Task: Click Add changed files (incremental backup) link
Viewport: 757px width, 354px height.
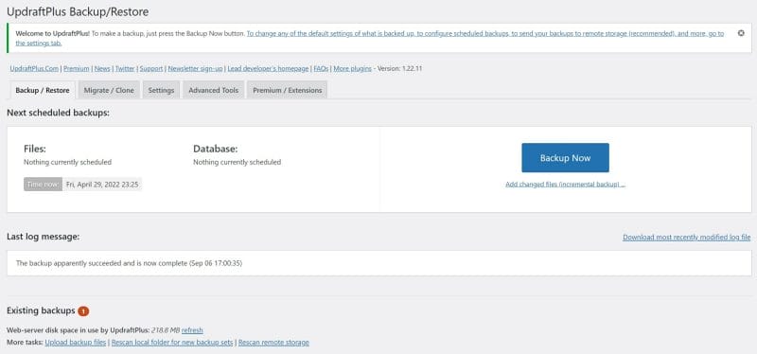Action: (565, 185)
